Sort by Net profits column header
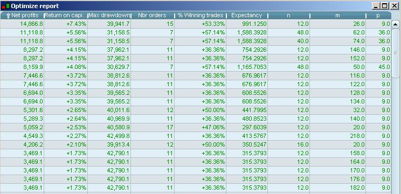The width and height of the screenshot is (401, 194). click(x=22, y=15)
